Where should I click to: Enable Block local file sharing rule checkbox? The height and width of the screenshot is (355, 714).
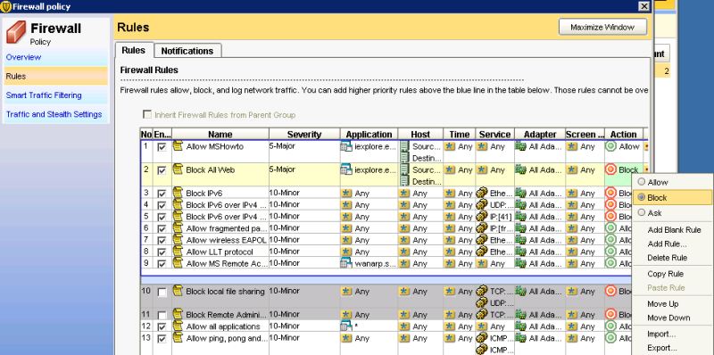pyautogui.click(x=162, y=293)
